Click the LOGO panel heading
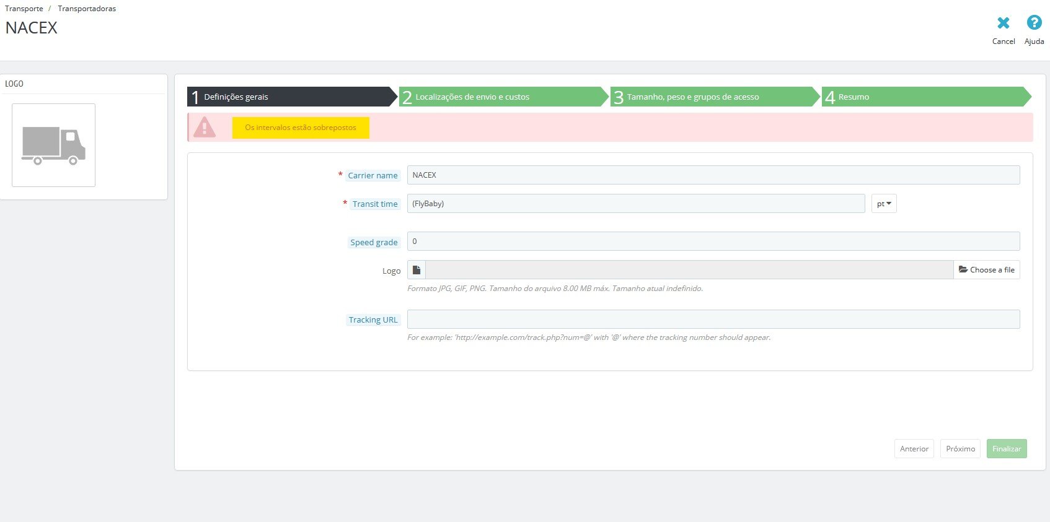This screenshot has width=1050, height=522. click(14, 84)
